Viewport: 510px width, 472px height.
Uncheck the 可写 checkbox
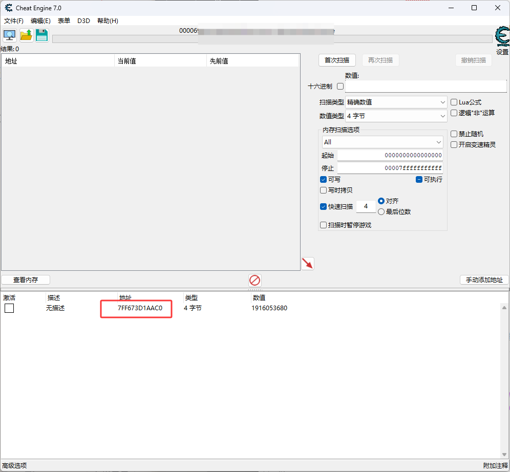[x=323, y=180]
